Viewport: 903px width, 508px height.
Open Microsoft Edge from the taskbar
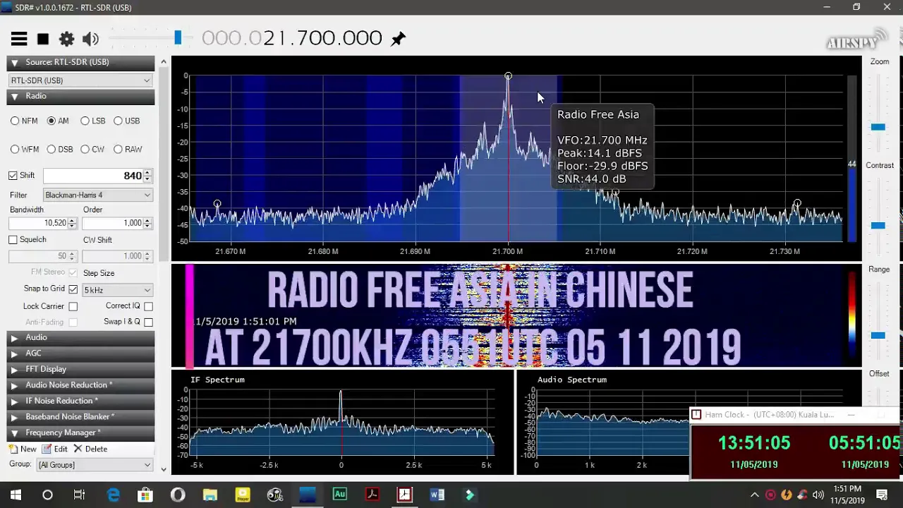(113, 495)
